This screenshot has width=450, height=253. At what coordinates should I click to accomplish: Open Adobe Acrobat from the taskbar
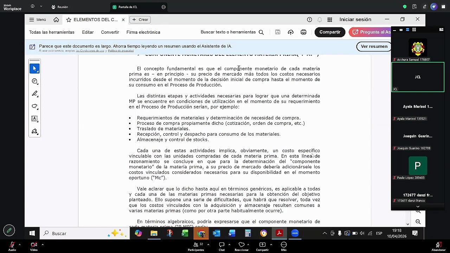click(279, 233)
